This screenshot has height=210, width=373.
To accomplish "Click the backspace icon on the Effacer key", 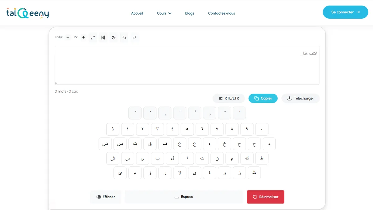I will click(x=98, y=197).
